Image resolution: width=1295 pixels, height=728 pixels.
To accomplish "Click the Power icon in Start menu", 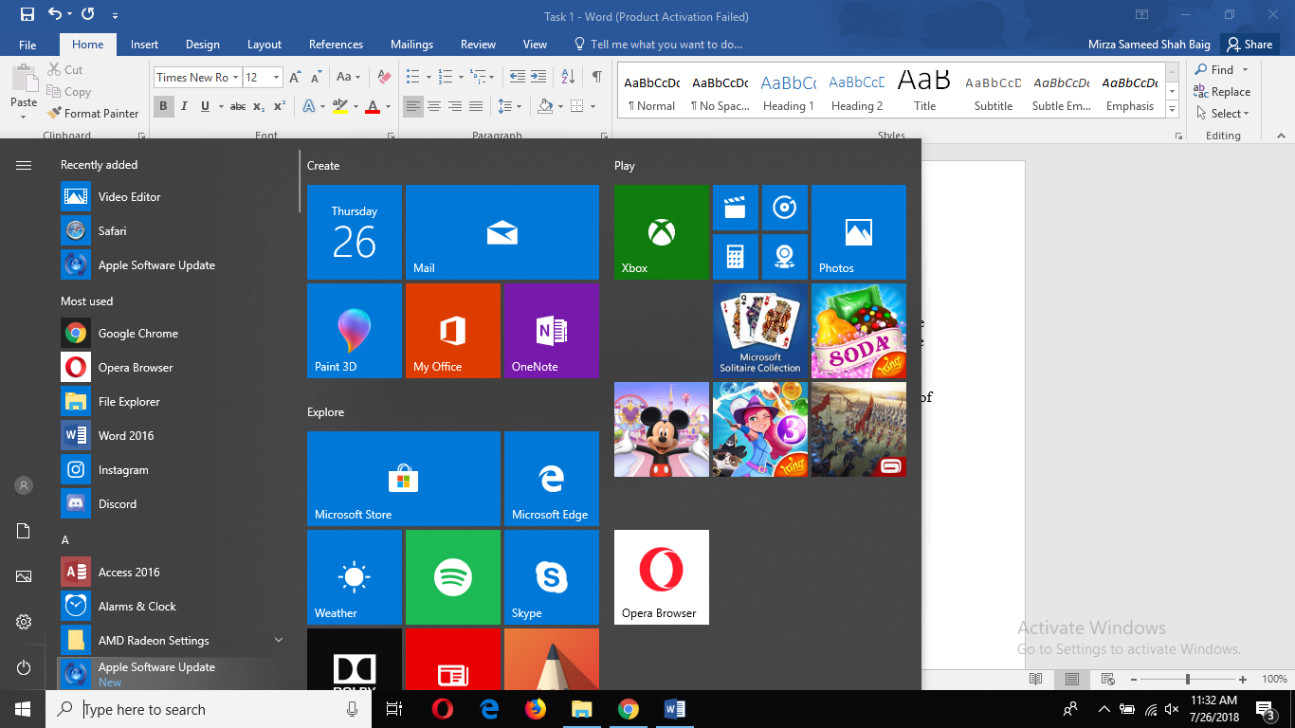I will (24, 668).
